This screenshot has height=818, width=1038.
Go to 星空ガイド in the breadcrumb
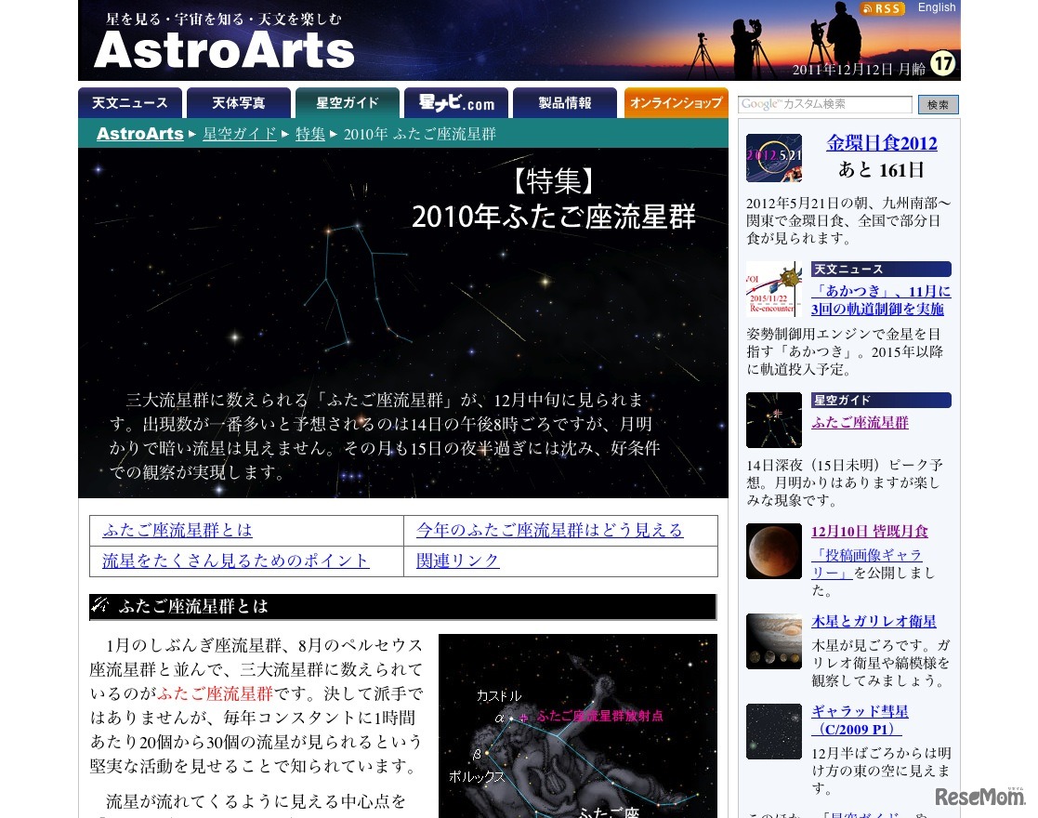tap(240, 134)
